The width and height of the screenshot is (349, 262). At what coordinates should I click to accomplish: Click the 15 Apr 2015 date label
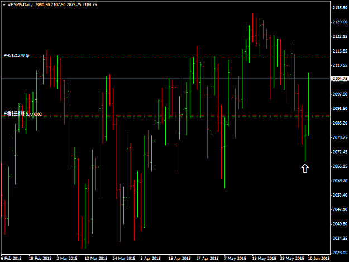pyautogui.click(x=179, y=259)
